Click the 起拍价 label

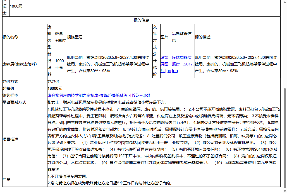[x=8, y=88]
